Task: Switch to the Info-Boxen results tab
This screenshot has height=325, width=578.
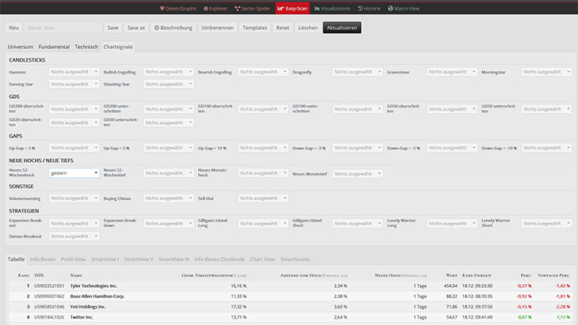Action: pos(43,259)
